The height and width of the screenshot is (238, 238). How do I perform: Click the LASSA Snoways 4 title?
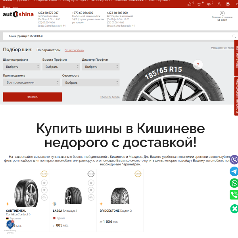point(65,211)
